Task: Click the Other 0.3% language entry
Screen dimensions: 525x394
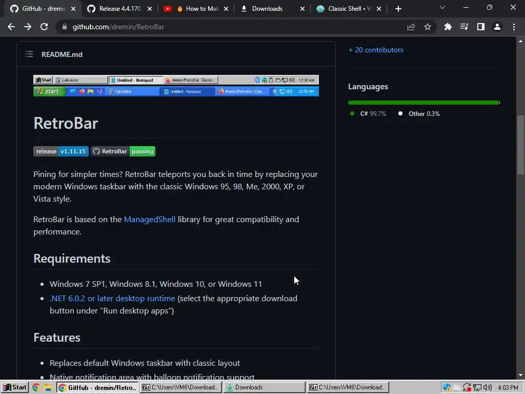Action: click(419, 113)
